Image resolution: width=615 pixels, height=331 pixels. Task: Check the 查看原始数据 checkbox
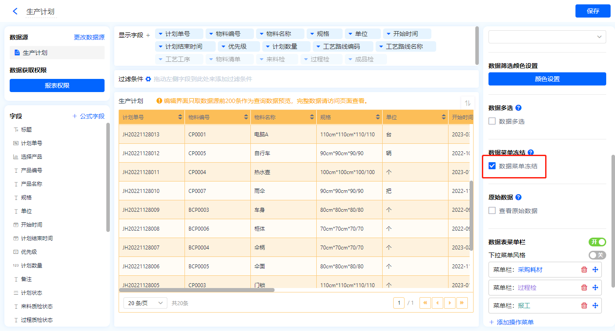pos(492,211)
